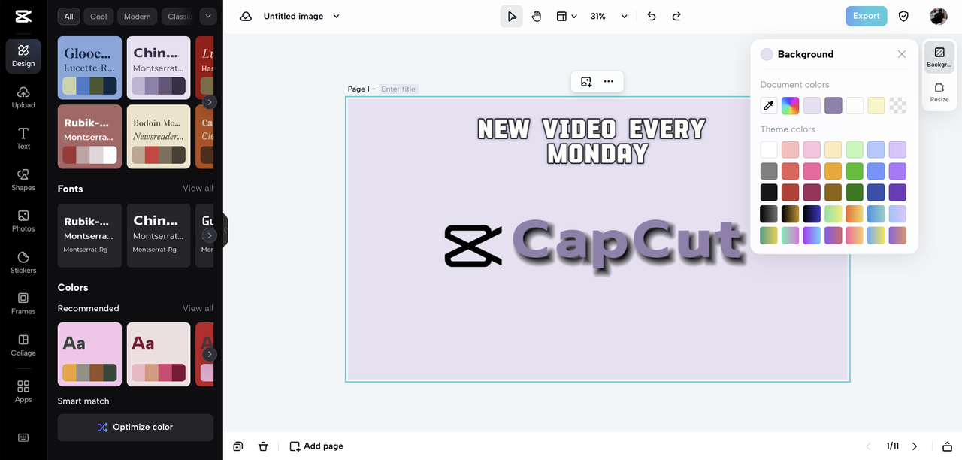This screenshot has height=460, width=962.
Task: Click the add image icon above canvas
Action: (586, 81)
